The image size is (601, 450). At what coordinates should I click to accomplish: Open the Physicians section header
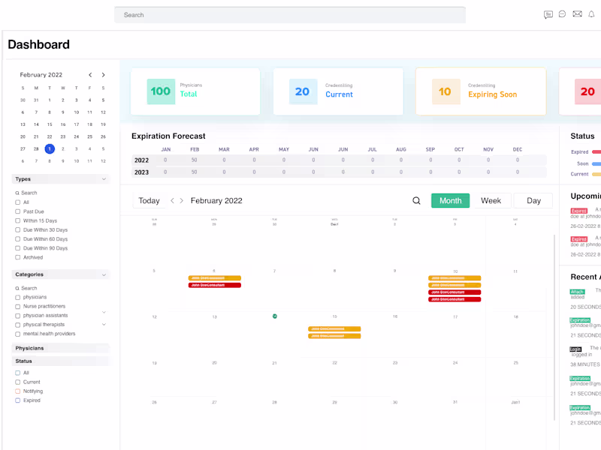[x=61, y=348]
